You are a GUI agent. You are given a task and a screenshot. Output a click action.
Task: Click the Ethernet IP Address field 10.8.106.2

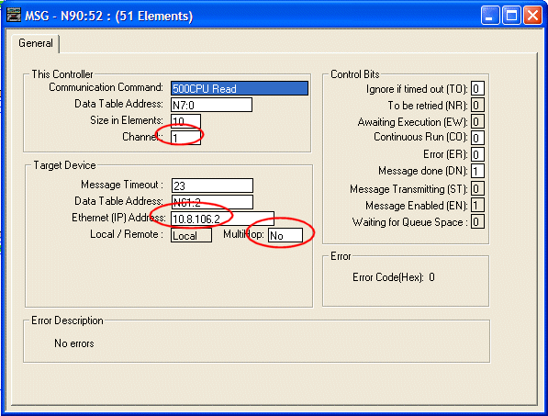pyautogui.click(x=223, y=219)
